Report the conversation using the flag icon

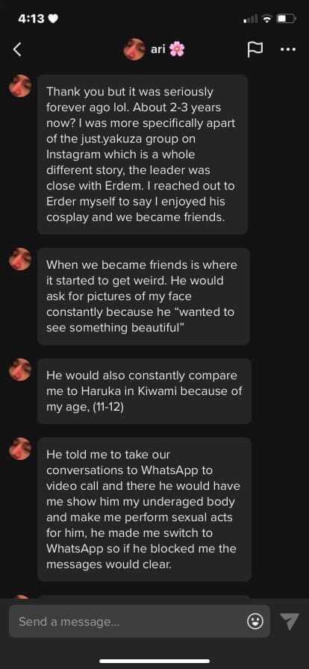pyautogui.click(x=255, y=49)
